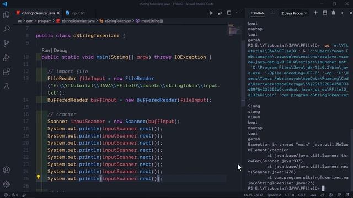Screen dimensions: 353x198
Task: Open the Test flask view
Action: pyautogui.click(x=6, y=86)
